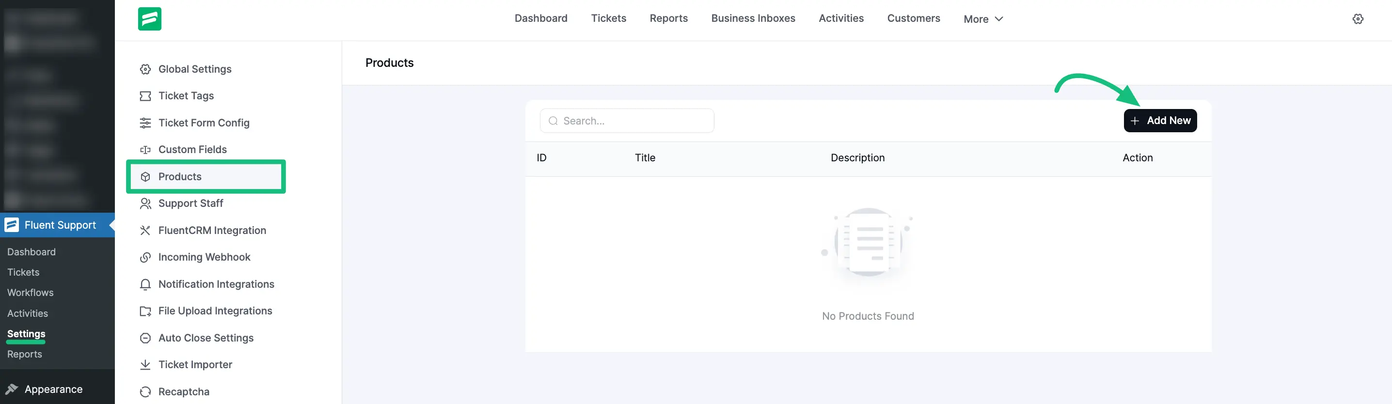Viewport: 1392px width, 404px height.
Task: Go to Business Inboxes in the top navigation
Action: click(753, 18)
